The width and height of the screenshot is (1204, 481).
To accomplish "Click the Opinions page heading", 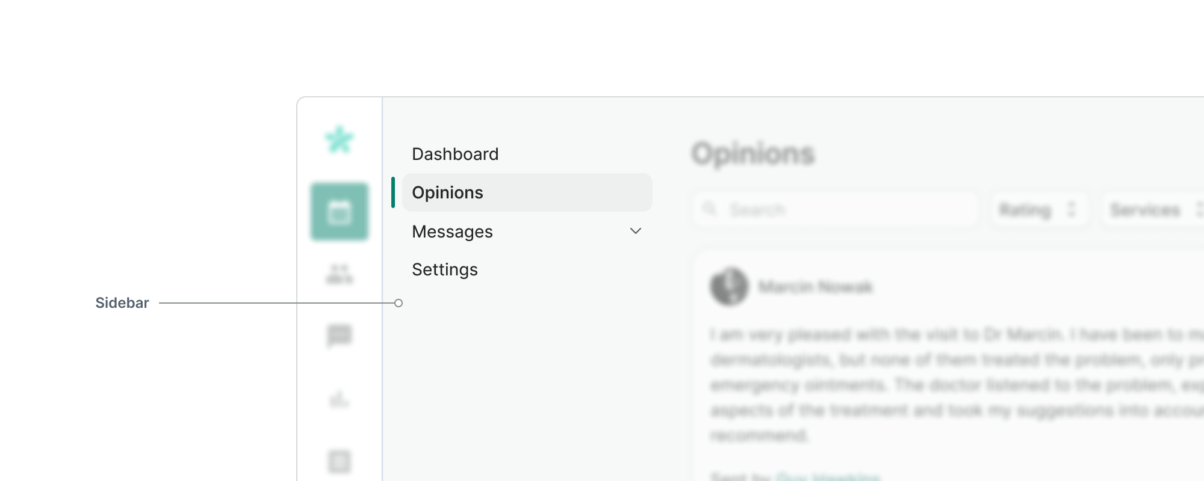I will click(753, 153).
